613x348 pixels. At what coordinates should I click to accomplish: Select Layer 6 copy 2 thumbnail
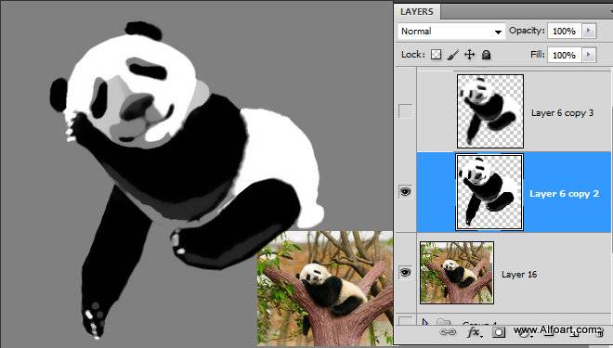coord(489,192)
